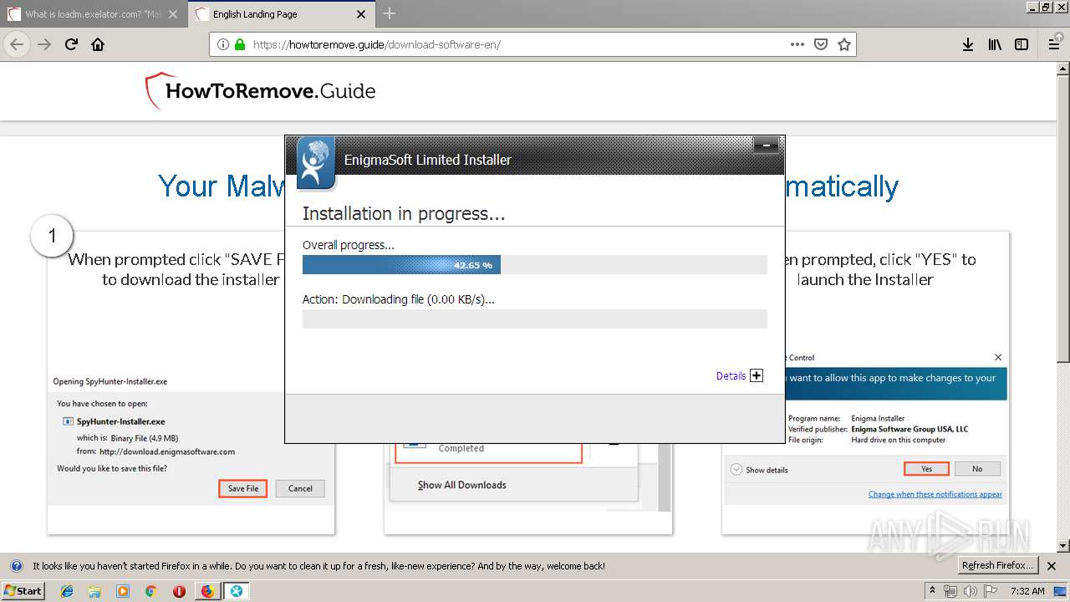The image size is (1070, 602).
Task: Click No in the UAC prompt image
Action: click(977, 469)
